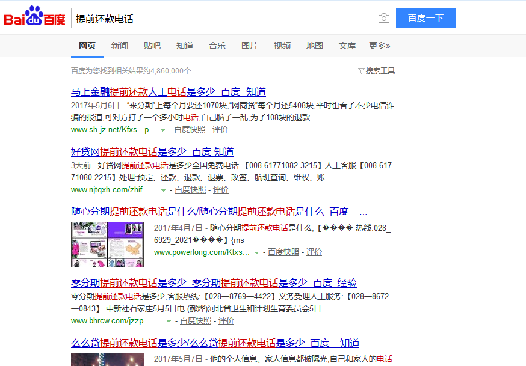Image resolution: width=526 pixels, height=366 pixels.
Task: Switch to the 图片 tab
Action: click(x=250, y=46)
